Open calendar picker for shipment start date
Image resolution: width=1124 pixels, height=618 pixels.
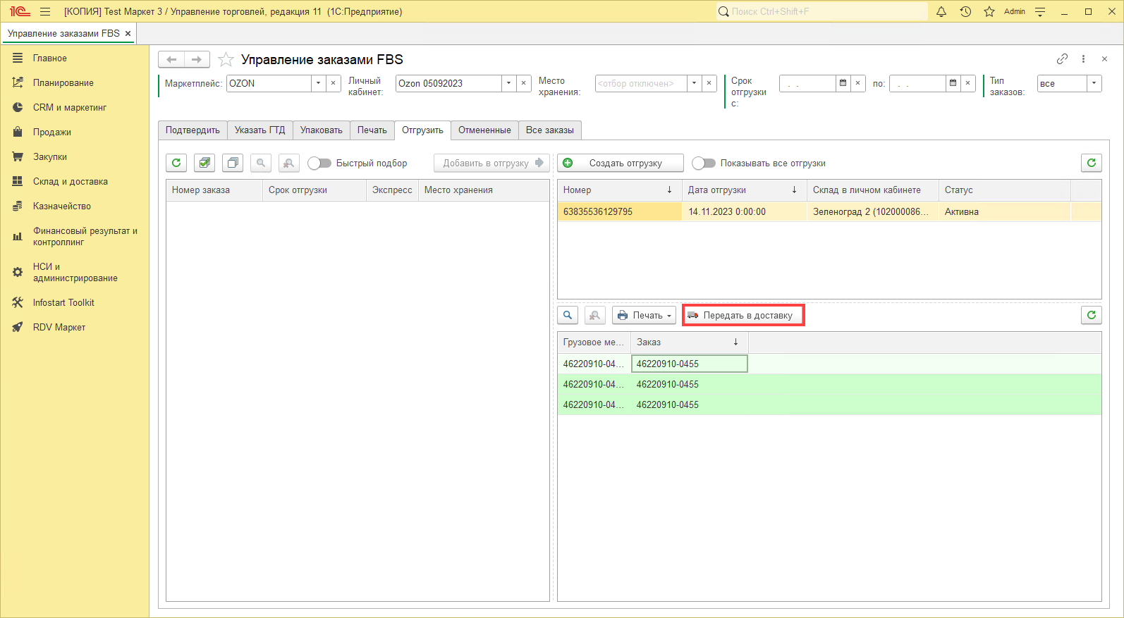pyautogui.click(x=843, y=83)
